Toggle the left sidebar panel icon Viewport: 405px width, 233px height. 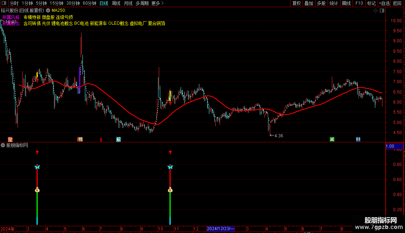click(4, 3)
